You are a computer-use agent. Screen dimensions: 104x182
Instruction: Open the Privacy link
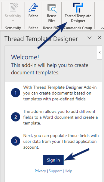click(x=40, y=171)
